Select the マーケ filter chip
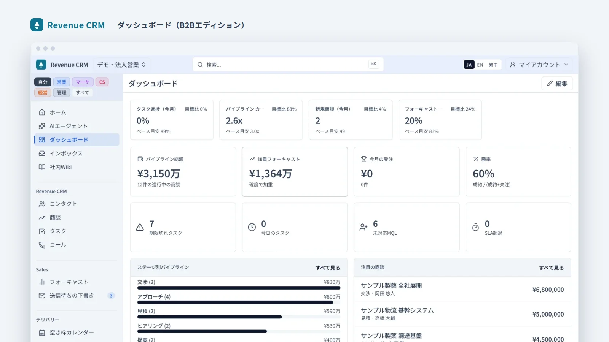This screenshot has height=342, width=609. point(83,82)
